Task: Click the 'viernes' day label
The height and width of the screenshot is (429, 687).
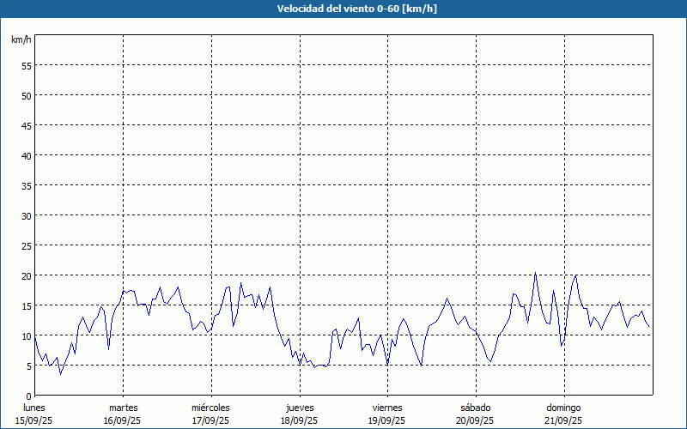Action: click(x=387, y=408)
